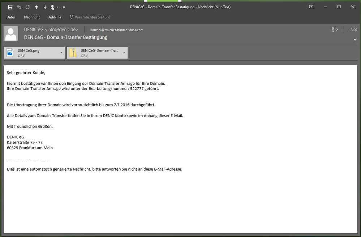Viewport: 361px width, 237px height.
Task: Open the Add-Ins tab
Action: (x=55, y=17)
